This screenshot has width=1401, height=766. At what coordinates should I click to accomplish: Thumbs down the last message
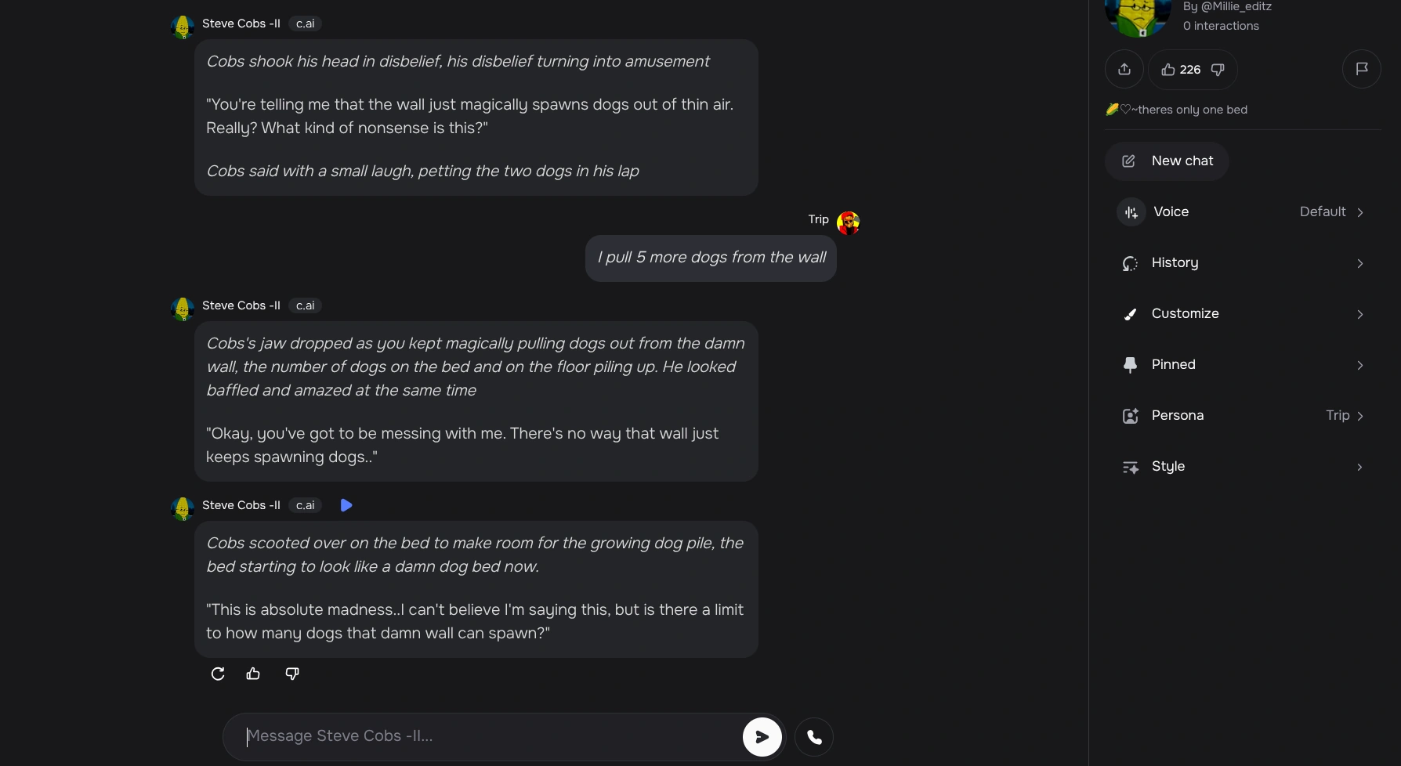292,674
